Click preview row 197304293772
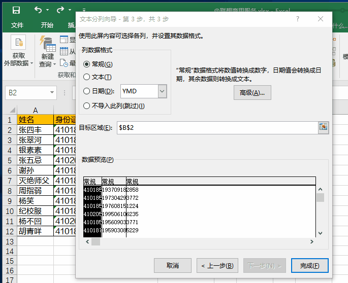This screenshot has height=283, width=348. (x=111, y=198)
